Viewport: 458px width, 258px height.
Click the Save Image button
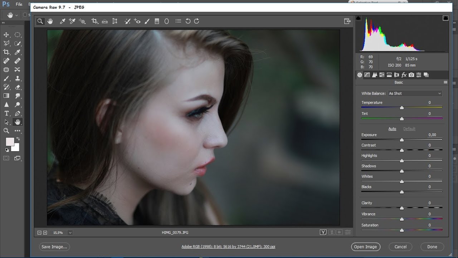pos(54,247)
